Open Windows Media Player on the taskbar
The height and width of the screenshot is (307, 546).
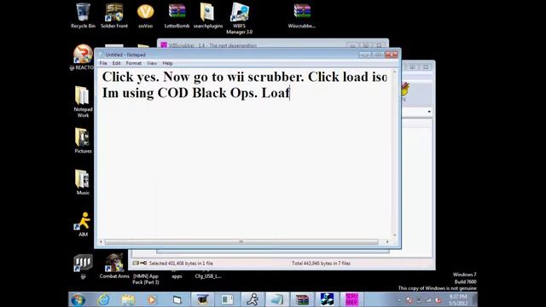152,299
